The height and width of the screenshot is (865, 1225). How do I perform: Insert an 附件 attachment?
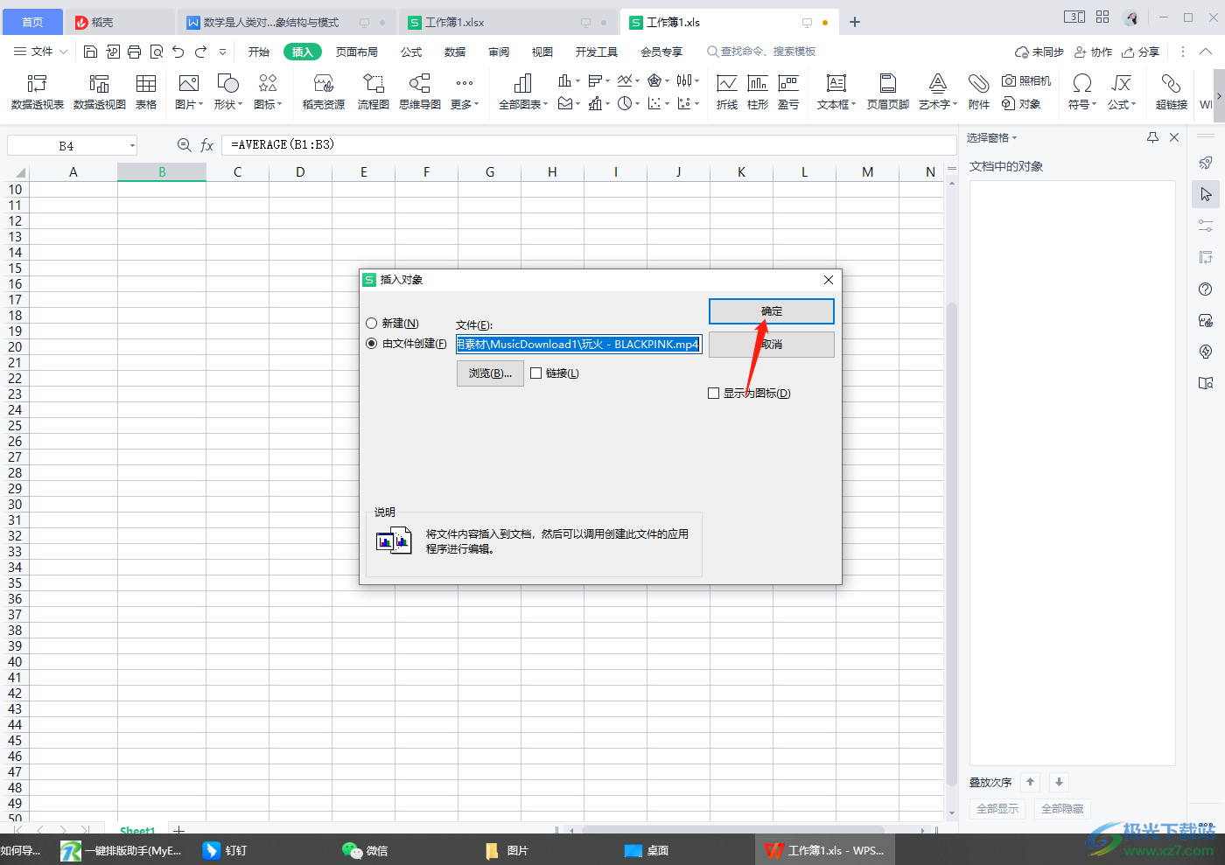point(979,92)
